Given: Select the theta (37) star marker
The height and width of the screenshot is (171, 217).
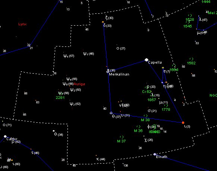Looking at the screenshot, I should pos(111,113).
